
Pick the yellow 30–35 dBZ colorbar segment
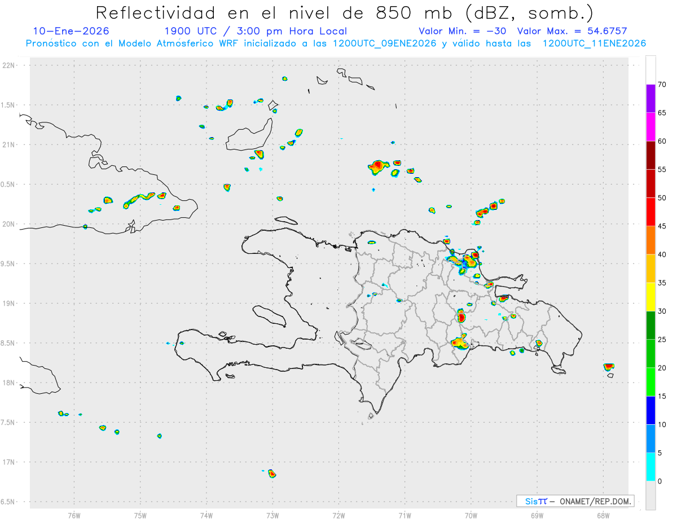click(x=650, y=297)
